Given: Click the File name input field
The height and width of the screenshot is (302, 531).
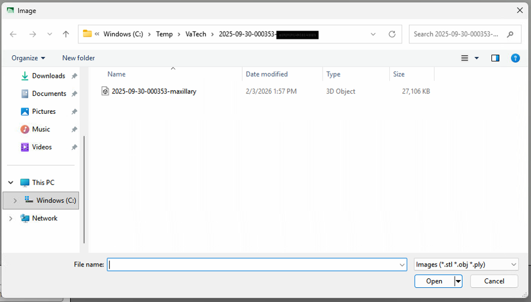Looking at the screenshot, I should (x=253, y=264).
